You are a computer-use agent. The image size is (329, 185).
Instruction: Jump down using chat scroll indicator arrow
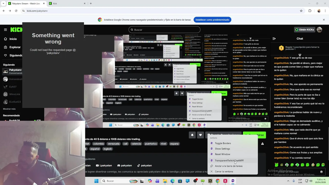[x=300, y=55]
